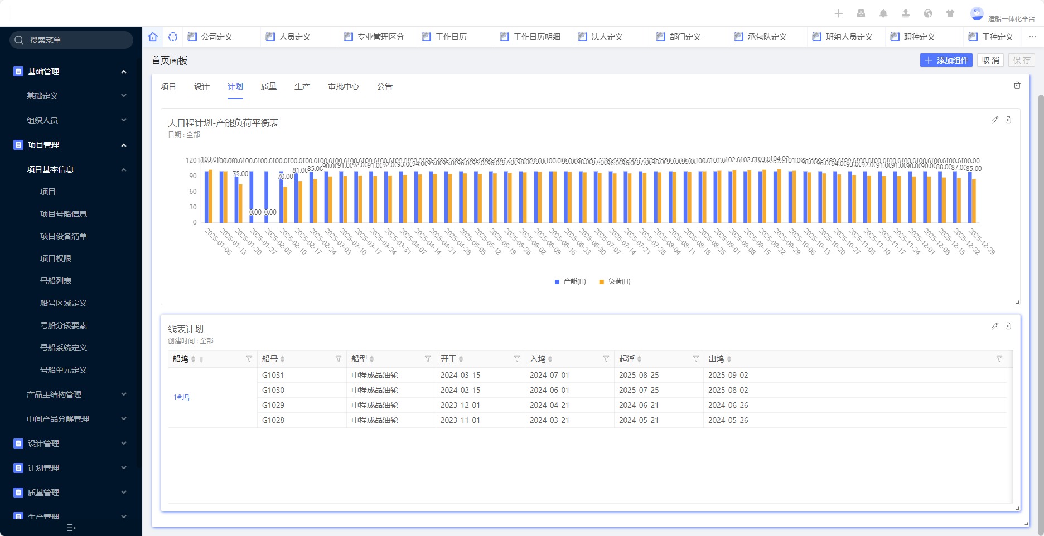Viewport: 1044px width, 536px height.
Task: Click the plus icon in the top bar
Action: click(839, 13)
